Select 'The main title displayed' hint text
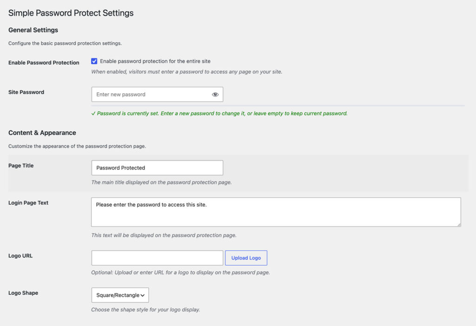Image resolution: width=476 pixels, height=326 pixels. [x=161, y=183]
